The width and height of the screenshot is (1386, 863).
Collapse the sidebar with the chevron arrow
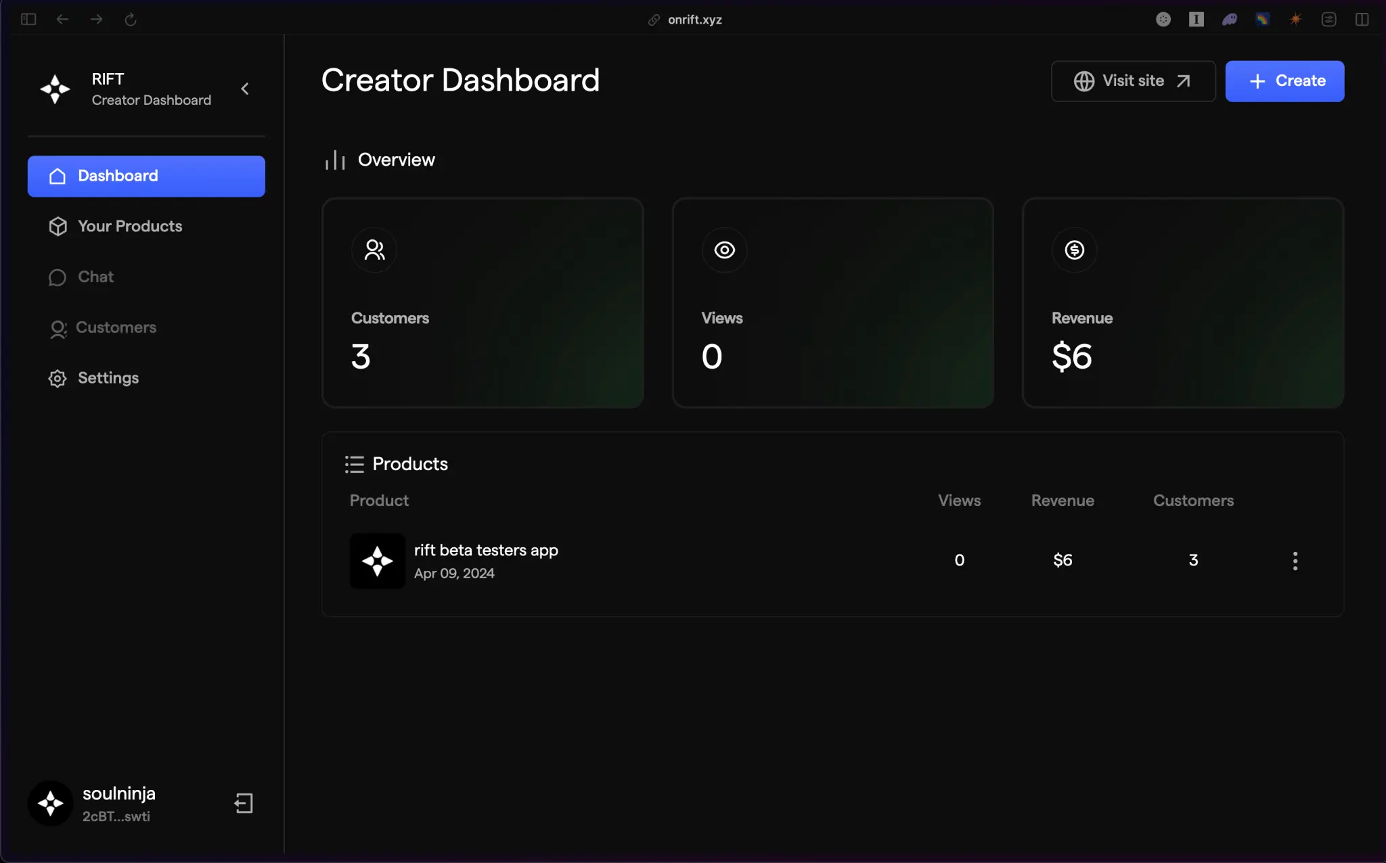(245, 89)
